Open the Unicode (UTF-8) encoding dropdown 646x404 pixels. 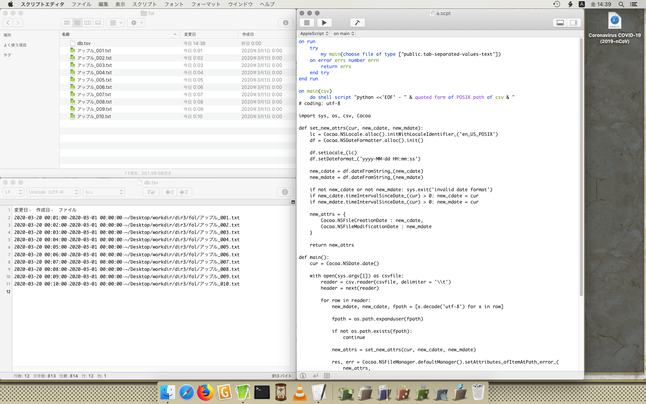[x=53, y=192]
